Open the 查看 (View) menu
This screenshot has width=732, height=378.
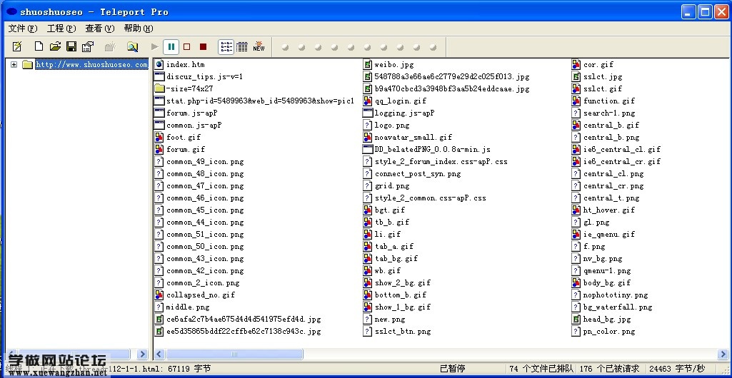coord(99,29)
